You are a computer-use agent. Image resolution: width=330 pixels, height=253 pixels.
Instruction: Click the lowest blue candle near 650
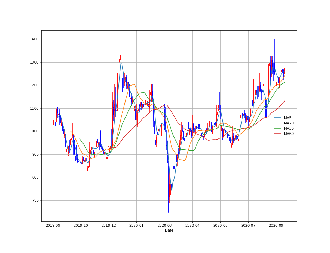click(x=169, y=189)
